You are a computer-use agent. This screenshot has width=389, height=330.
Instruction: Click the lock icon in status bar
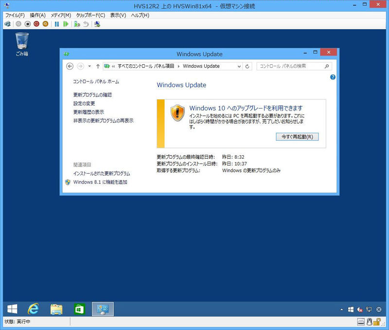[377, 322]
